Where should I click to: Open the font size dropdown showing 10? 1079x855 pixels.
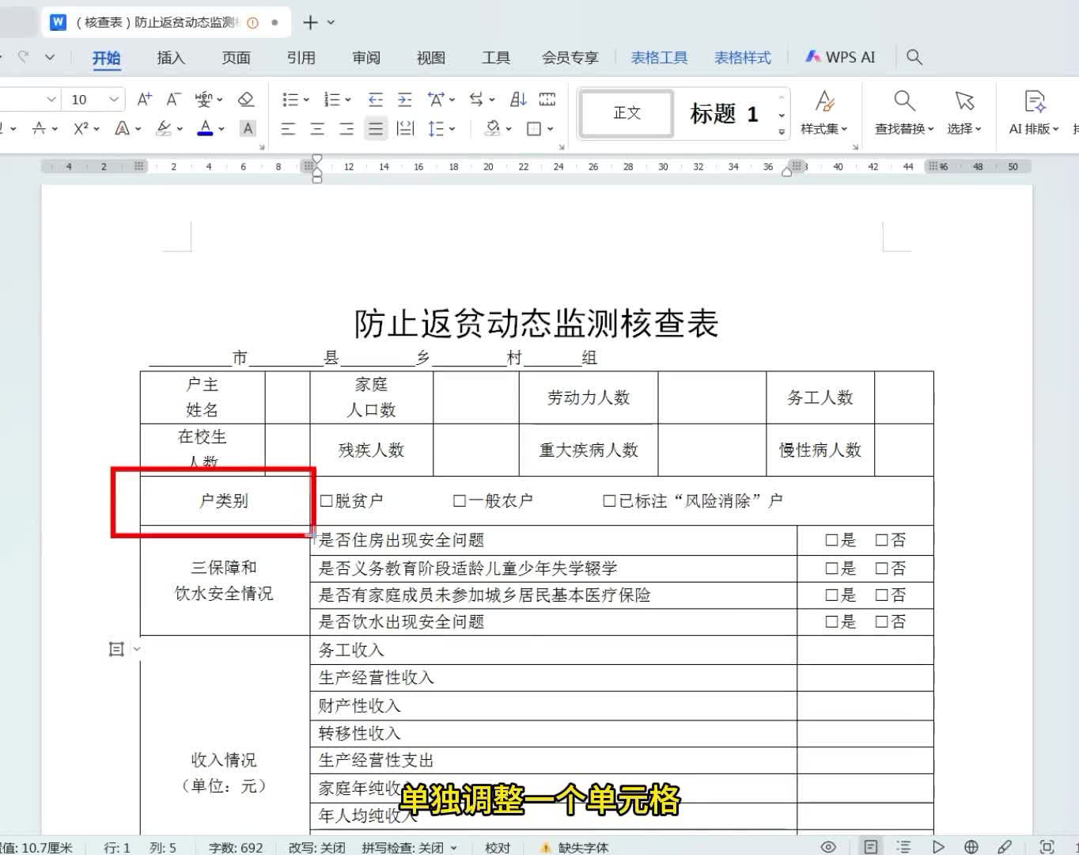(114, 99)
